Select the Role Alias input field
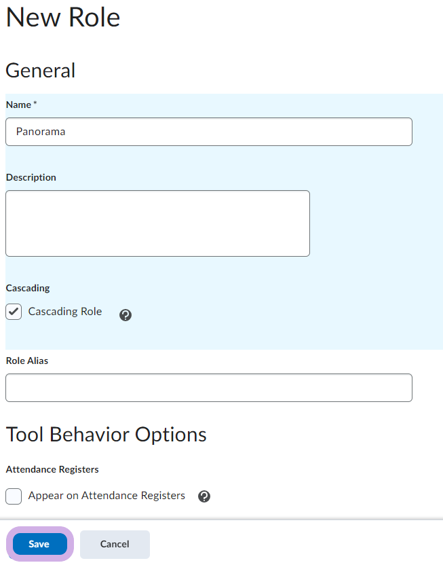The width and height of the screenshot is (443, 565). coord(209,388)
